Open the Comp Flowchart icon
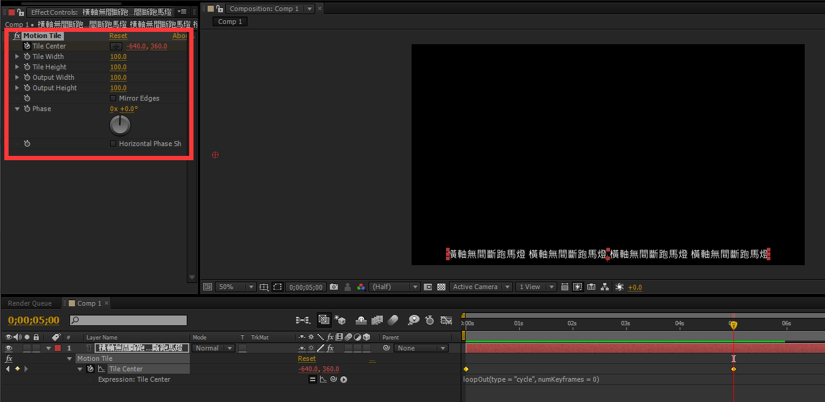 pos(604,287)
